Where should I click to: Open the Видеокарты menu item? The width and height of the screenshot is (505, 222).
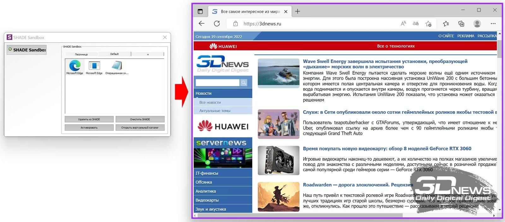pos(223,200)
